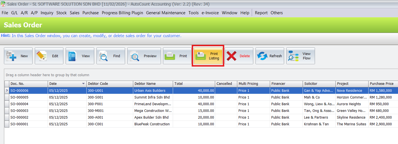Open the Progress Billing Plugin menu
This screenshot has height=144, width=398.
pyautogui.click(x=122, y=13)
